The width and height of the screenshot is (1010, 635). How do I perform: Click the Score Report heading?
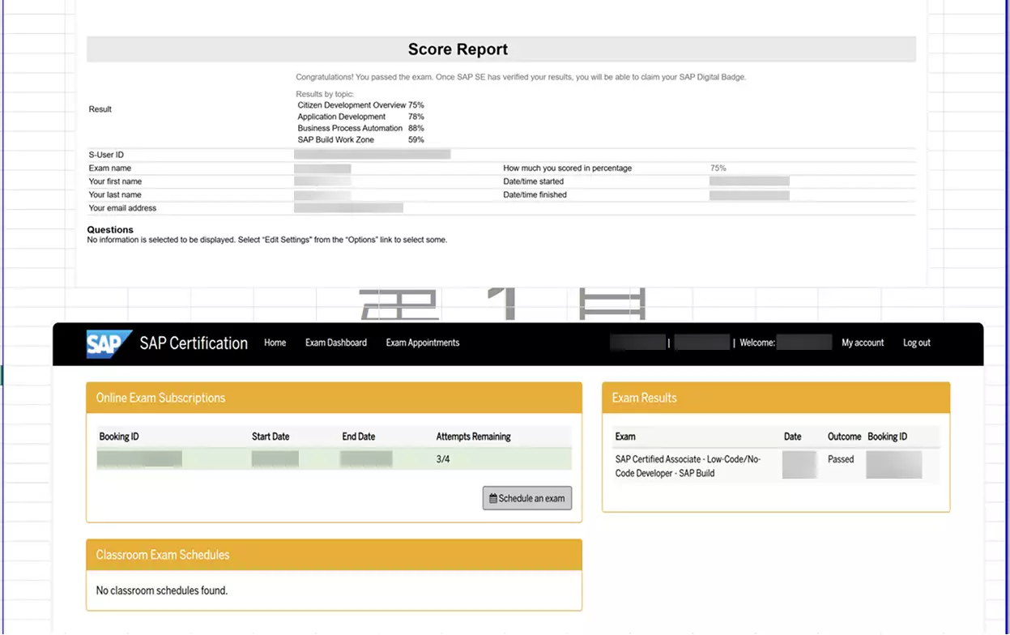pos(458,49)
